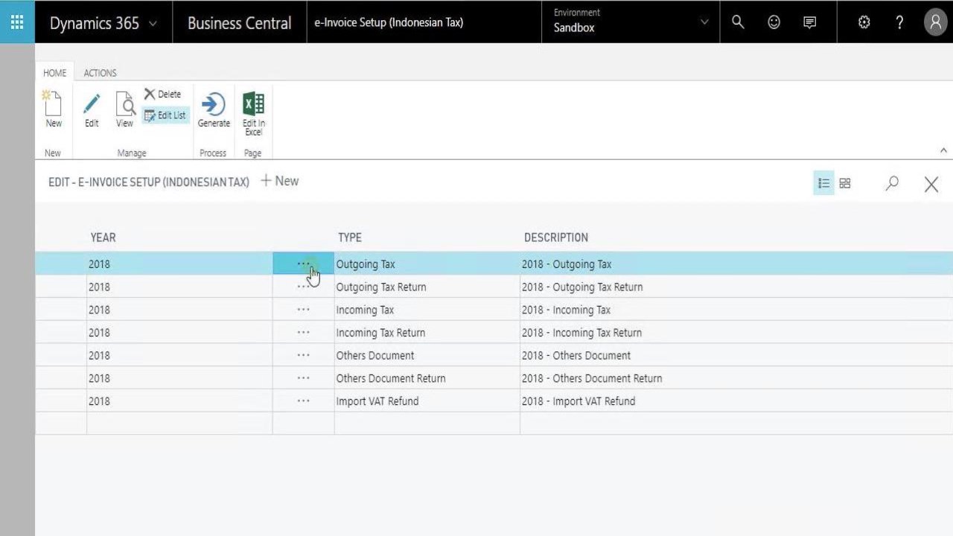
Task: Toggle the Edit List option
Action: 165,115
